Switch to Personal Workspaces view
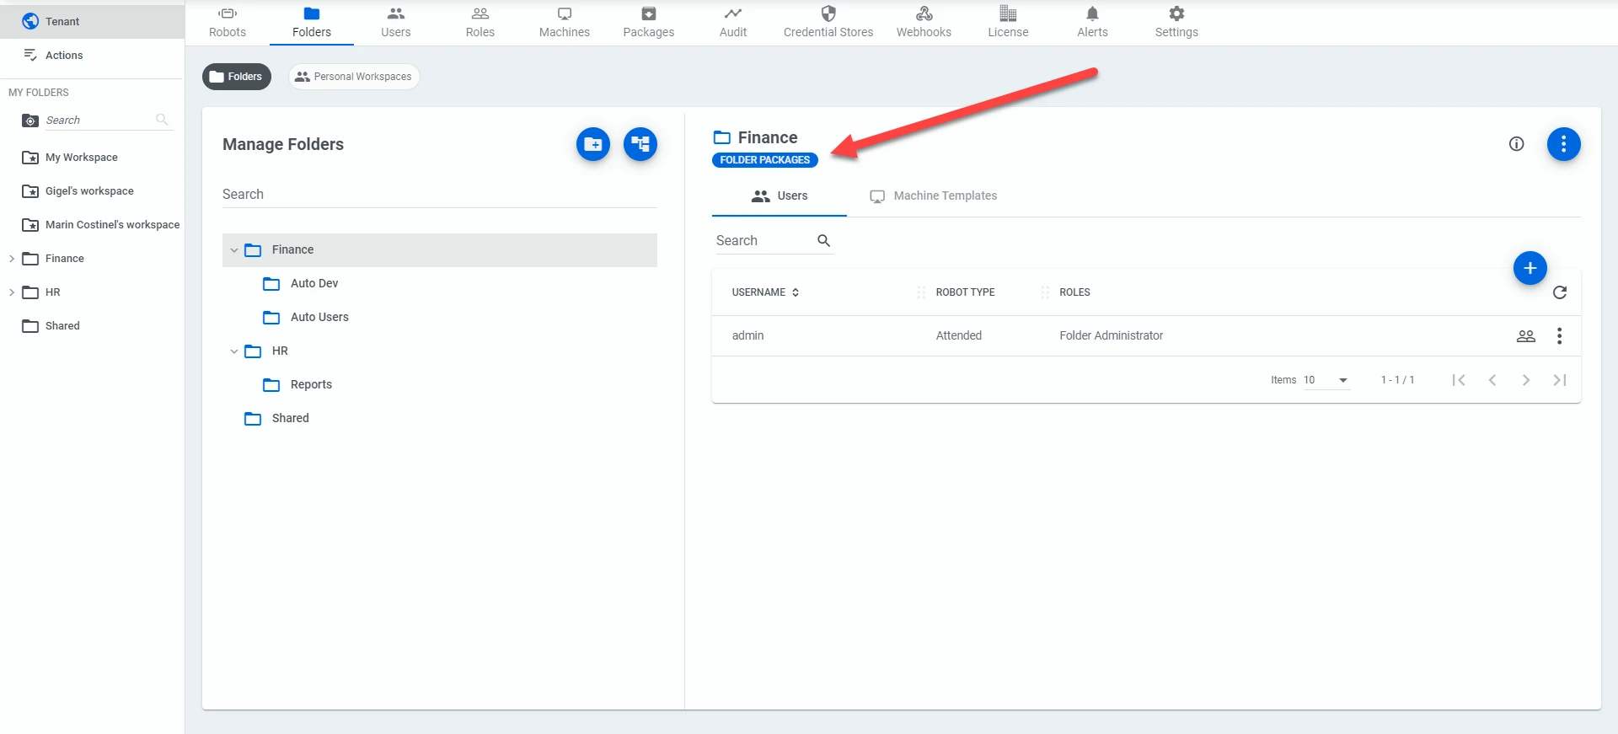 point(354,77)
